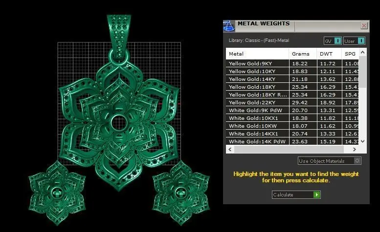
Task: Select the Yellow Gold:18KY R... row
Action: [x=292, y=95]
